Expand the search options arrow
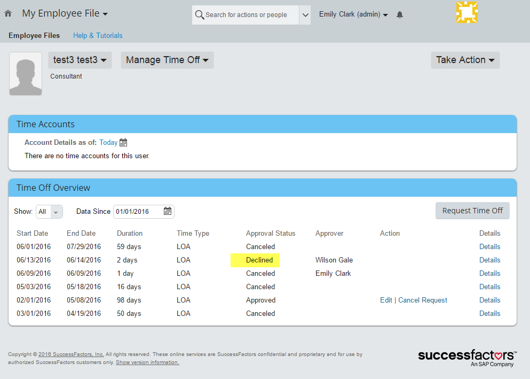 click(x=305, y=15)
